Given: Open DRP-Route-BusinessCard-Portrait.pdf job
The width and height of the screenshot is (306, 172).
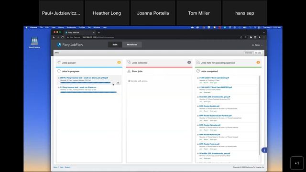Looking at the screenshot, I should (216, 116).
